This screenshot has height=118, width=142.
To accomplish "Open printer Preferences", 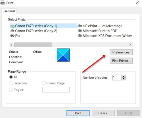I will tap(121, 52).
